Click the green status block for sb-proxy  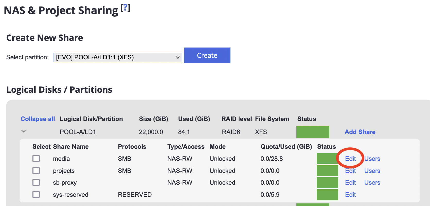pyautogui.click(x=327, y=182)
